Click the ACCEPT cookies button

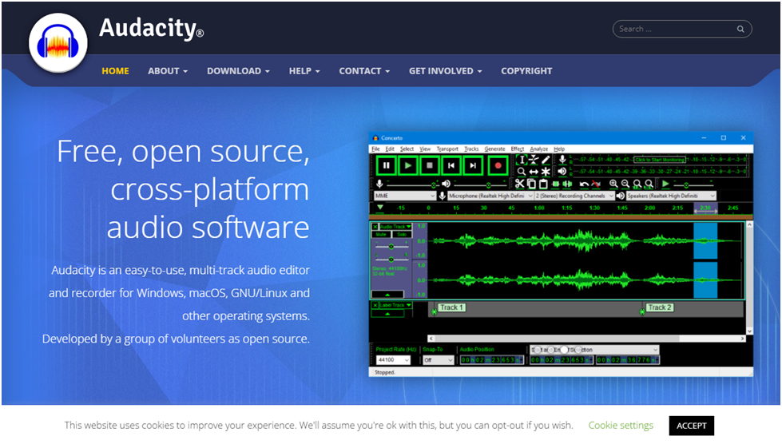[x=691, y=426]
